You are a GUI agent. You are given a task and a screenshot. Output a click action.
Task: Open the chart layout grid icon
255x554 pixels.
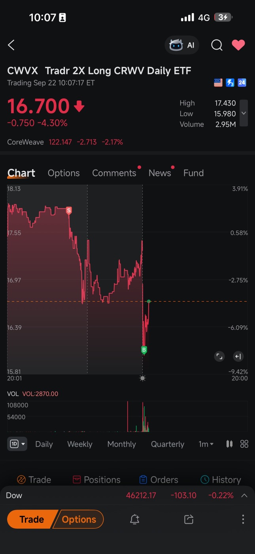click(x=244, y=444)
